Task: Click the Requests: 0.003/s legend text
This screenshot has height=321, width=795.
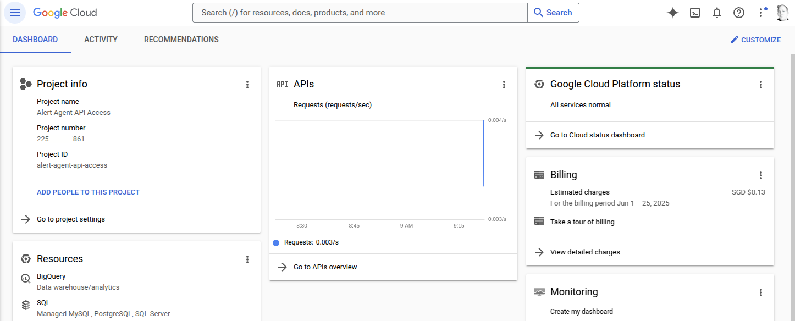Action: pyautogui.click(x=311, y=242)
